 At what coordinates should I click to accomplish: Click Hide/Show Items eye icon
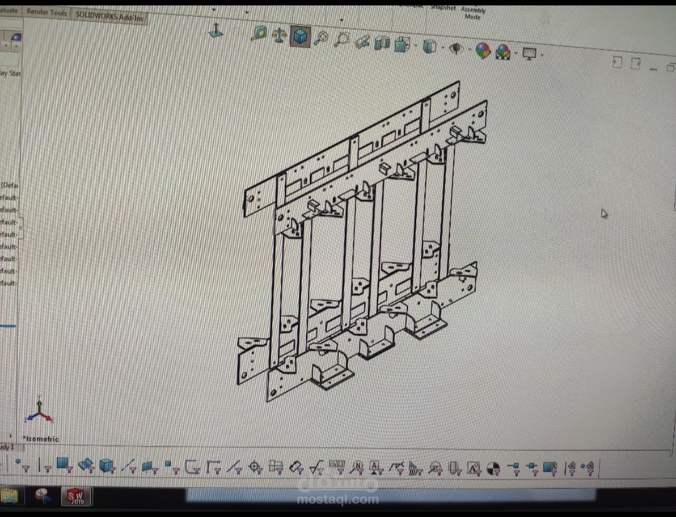coord(456,48)
